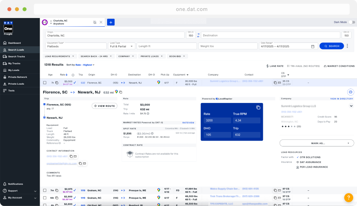This screenshot has height=206, width=357.
Task: Toggle Dark Mode switch
Action: coord(352,22)
